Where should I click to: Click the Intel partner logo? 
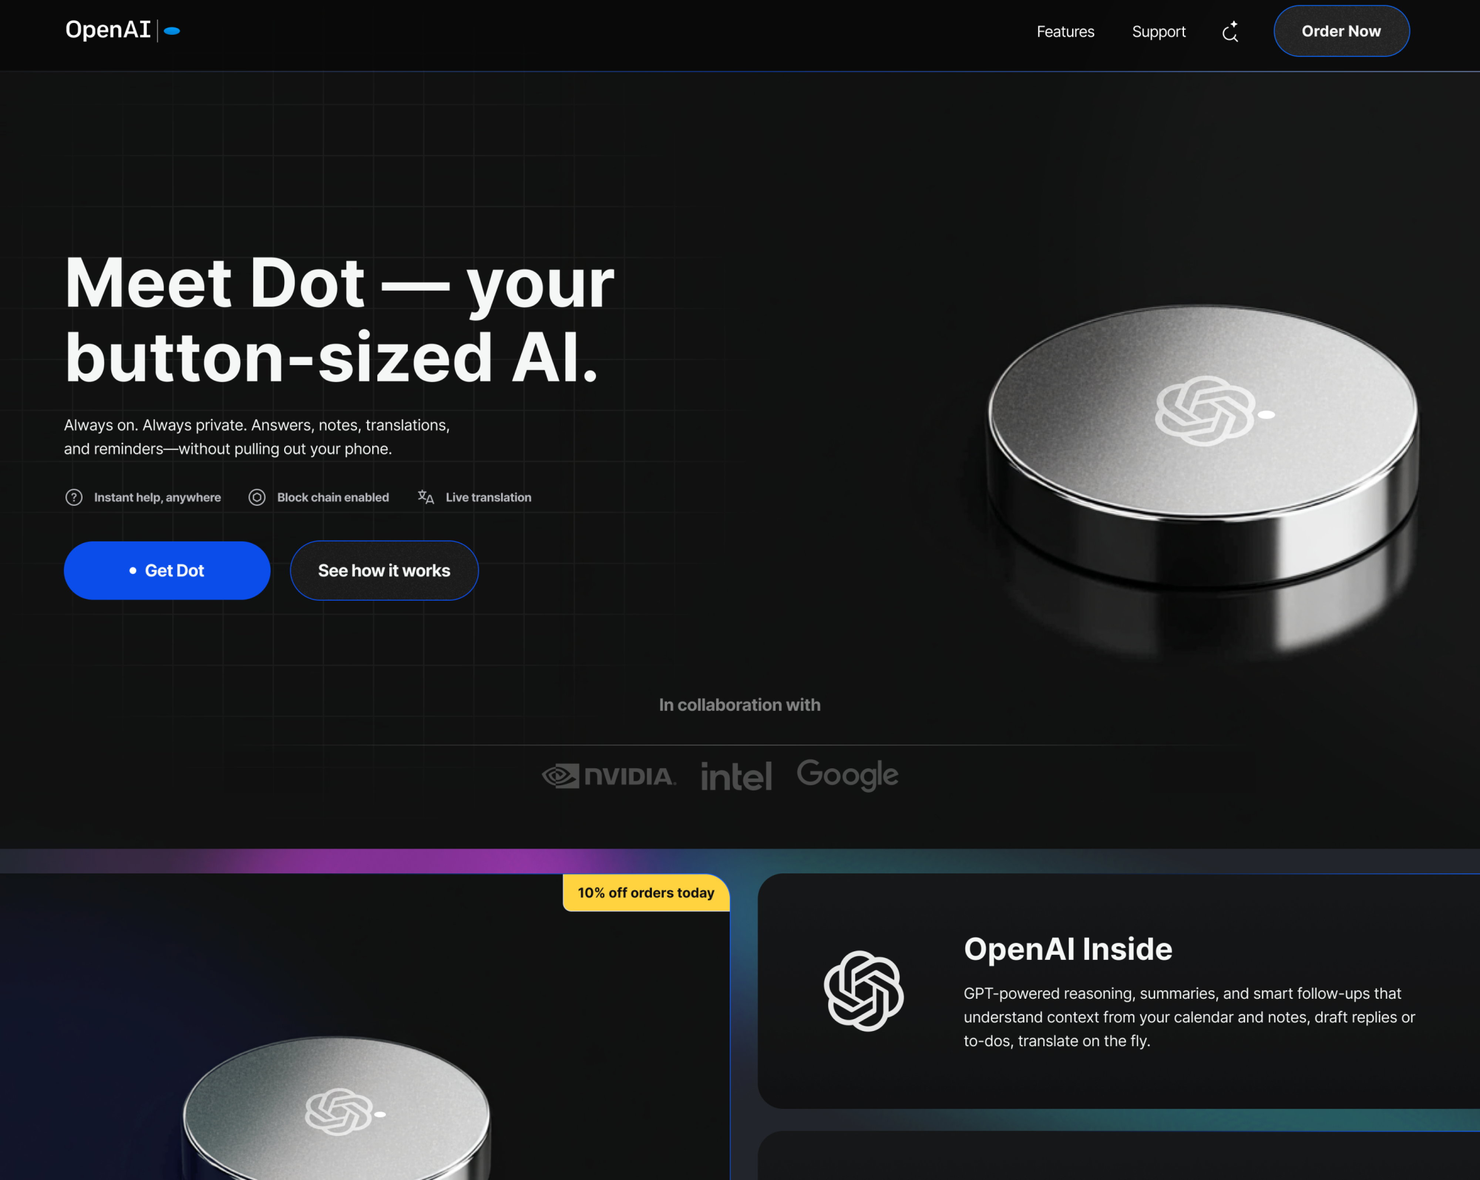point(737,776)
